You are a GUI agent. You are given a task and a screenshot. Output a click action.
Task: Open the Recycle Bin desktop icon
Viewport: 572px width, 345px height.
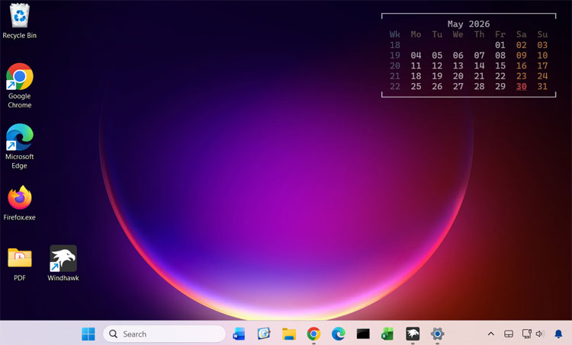tap(20, 21)
